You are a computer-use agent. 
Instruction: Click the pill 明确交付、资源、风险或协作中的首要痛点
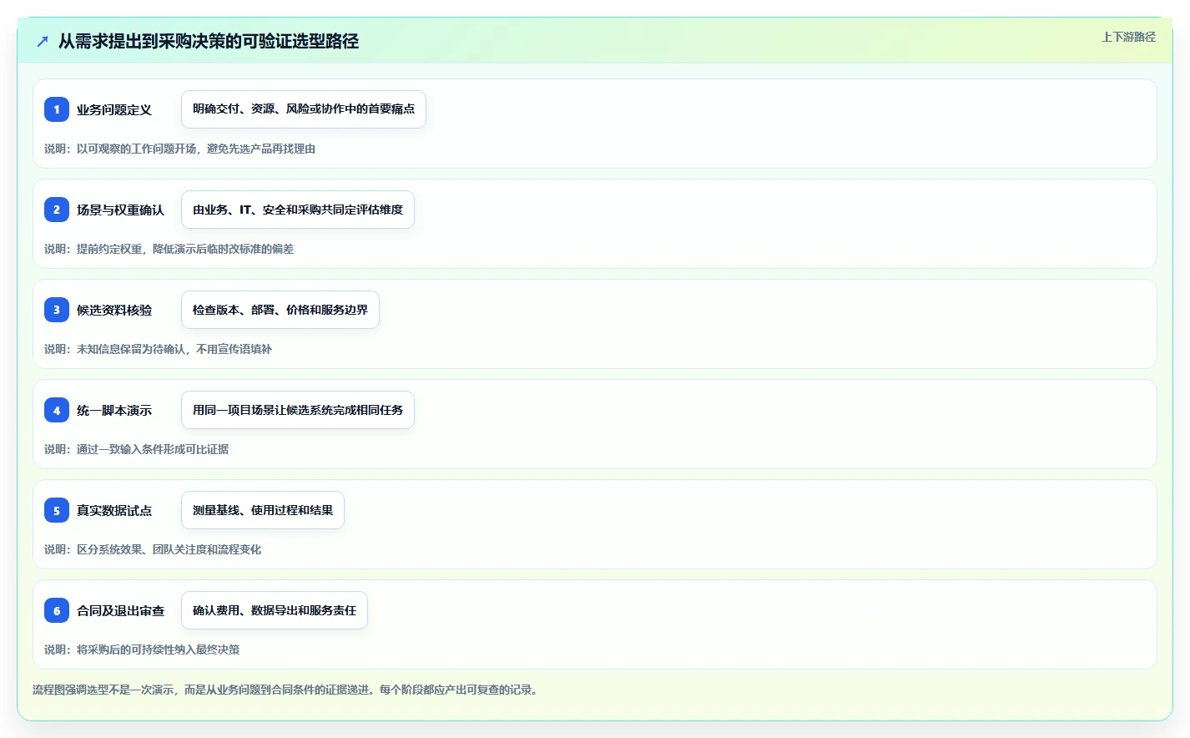[x=304, y=109]
